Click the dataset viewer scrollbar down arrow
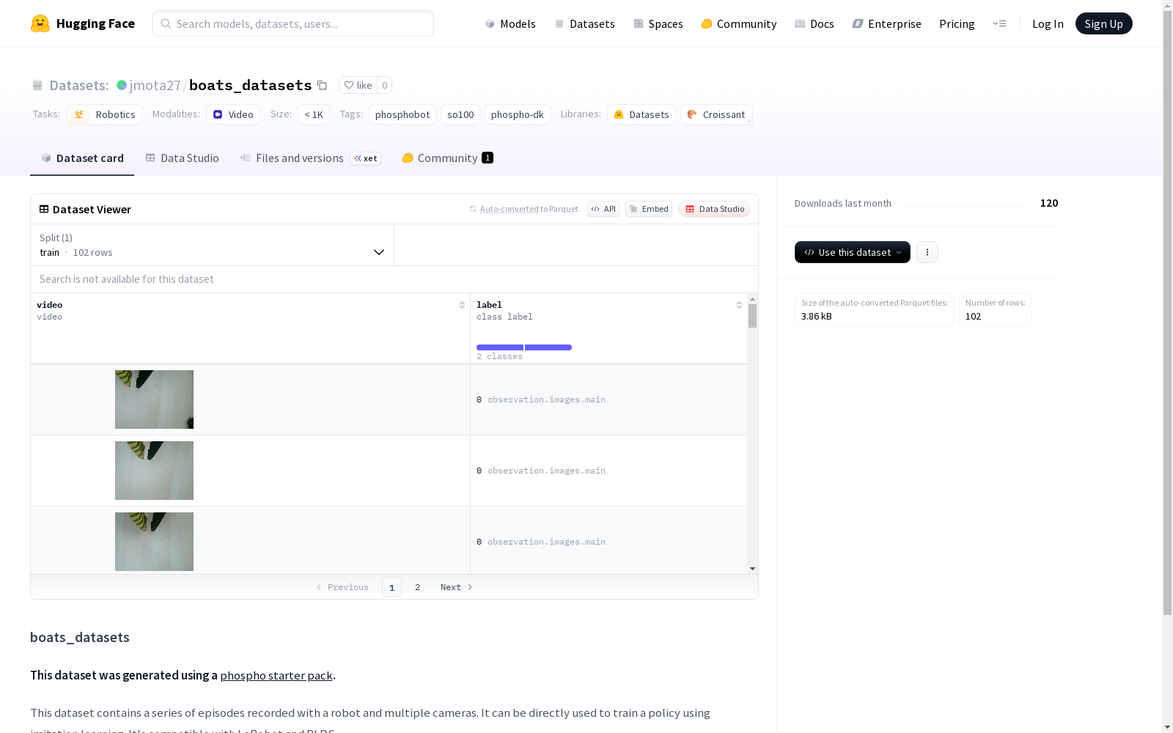This screenshot has height=733, width=1173. 752,569
